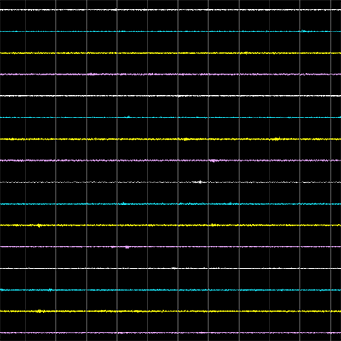
Task: Select the third yellow signal trace
Action: (x=170, y=225)
